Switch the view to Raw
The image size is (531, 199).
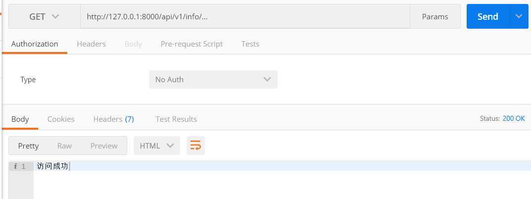click(x=64, y=146)
